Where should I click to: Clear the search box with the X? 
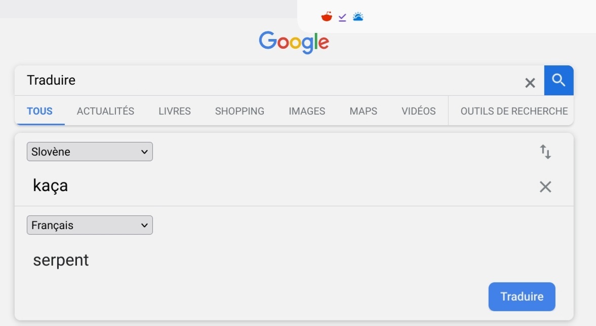[530, 83]
